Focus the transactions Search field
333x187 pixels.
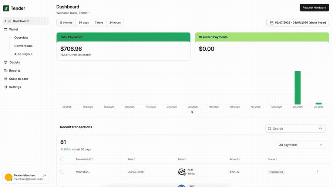295,129
